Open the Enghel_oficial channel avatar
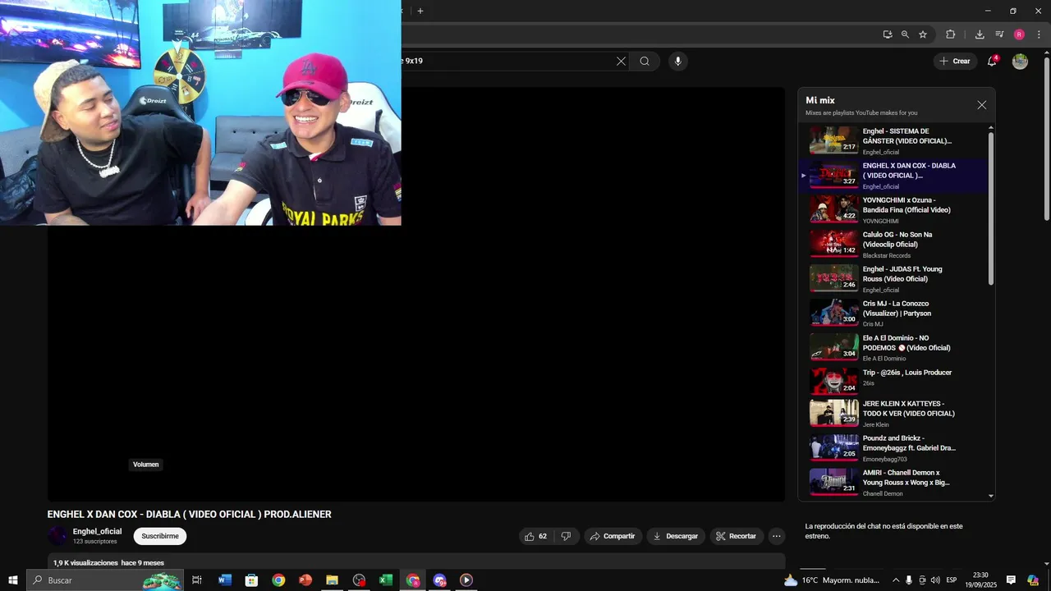 (57, 536)
